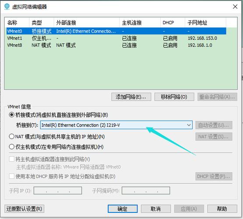Screen dimensions: 243x219
Task: Click 桥接模式 type cell in VMnet0 row
Action: tap(42, 31)
